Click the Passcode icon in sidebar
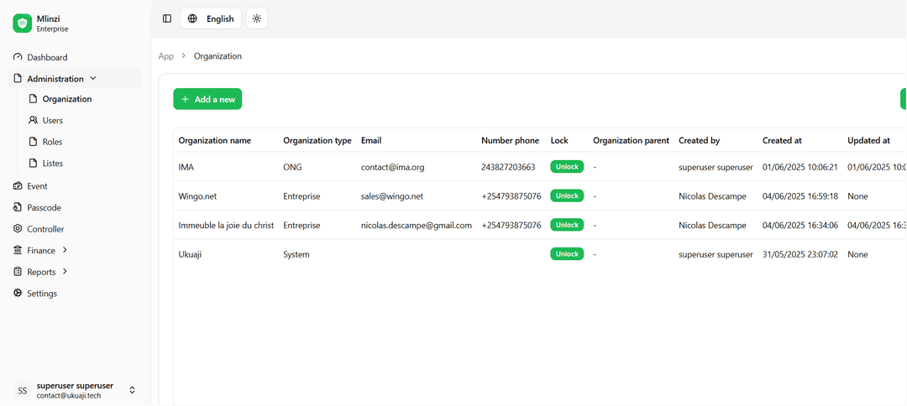This screenshot has height=406, width=907. pyautogui.click(x=18, y=207)
